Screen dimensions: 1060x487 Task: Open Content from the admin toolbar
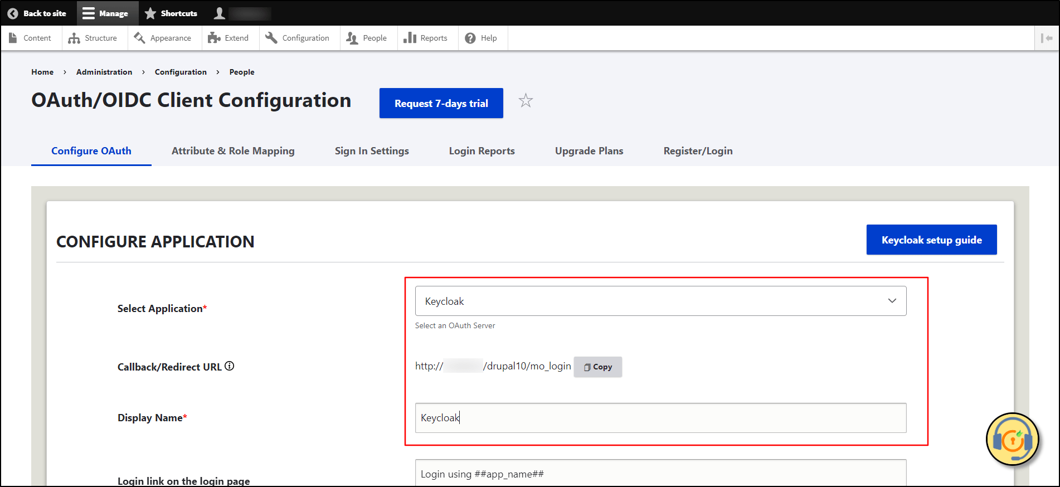(x=31, y=38)
